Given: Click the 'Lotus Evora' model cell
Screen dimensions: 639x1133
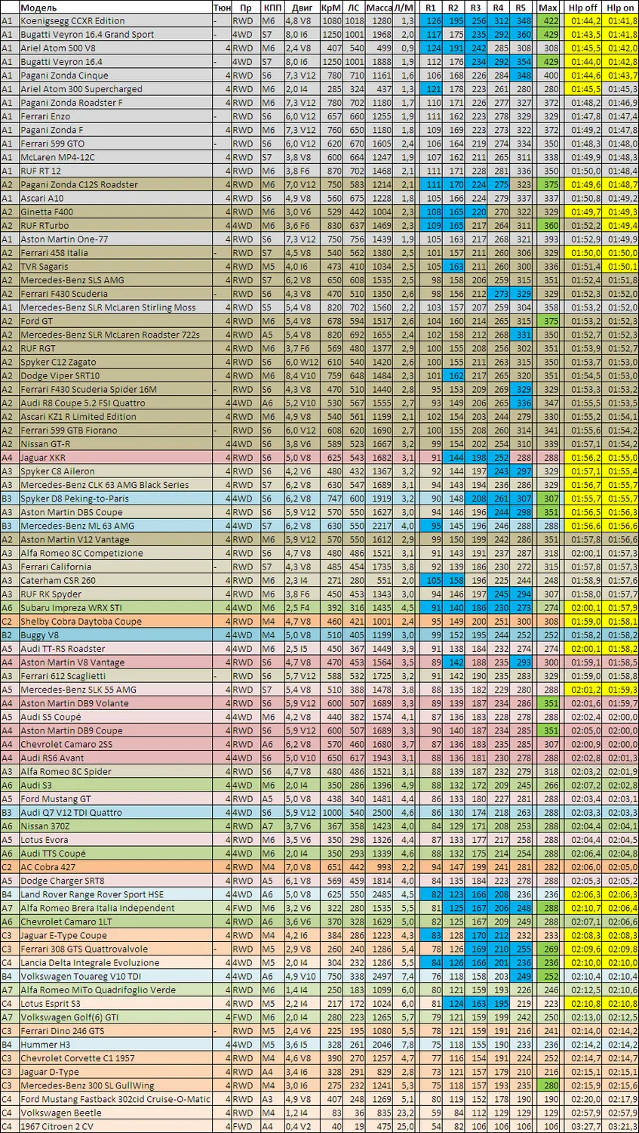Looking at the screenshot, I should point(115,840).
